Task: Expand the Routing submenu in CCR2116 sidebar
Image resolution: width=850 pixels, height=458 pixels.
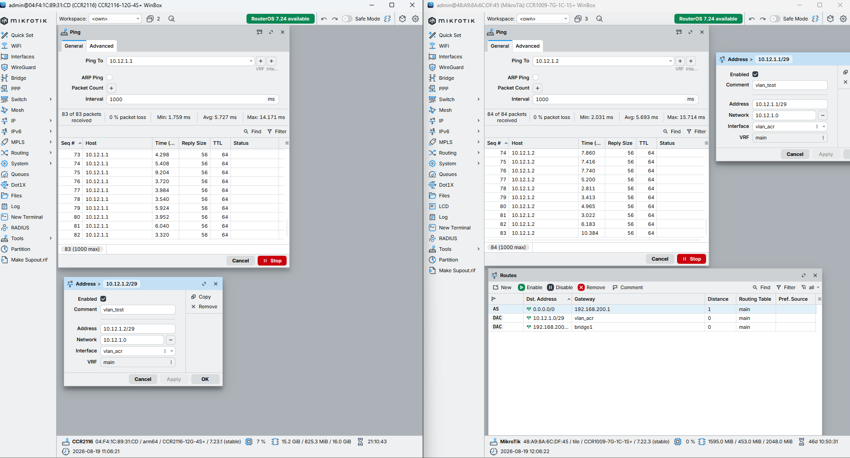Action: [x=51, y=153]
